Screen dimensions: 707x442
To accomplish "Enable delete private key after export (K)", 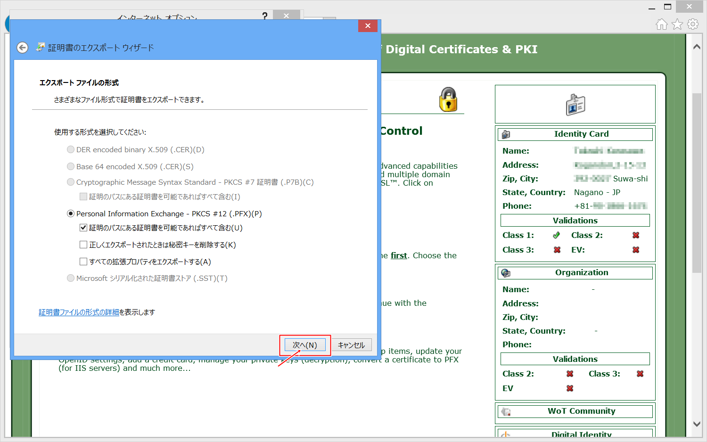I will (83, 245).
